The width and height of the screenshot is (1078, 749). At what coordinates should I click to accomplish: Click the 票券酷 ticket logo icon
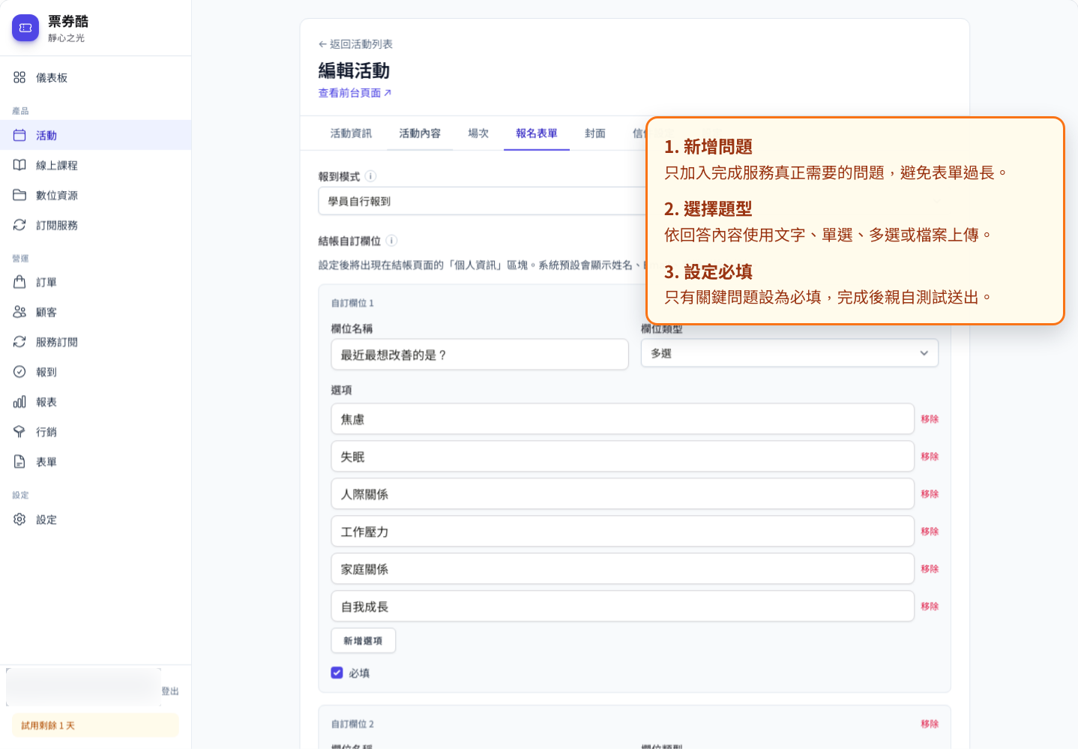[x=25, y=28]
